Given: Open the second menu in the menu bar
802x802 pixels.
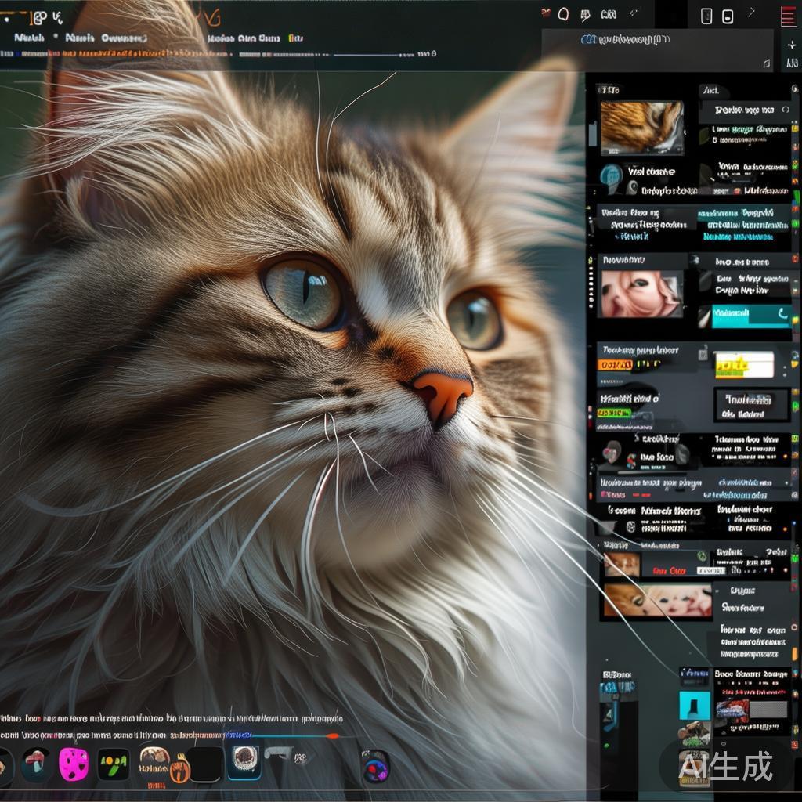Looking at the screenshot, I should (x=80, y=38).
